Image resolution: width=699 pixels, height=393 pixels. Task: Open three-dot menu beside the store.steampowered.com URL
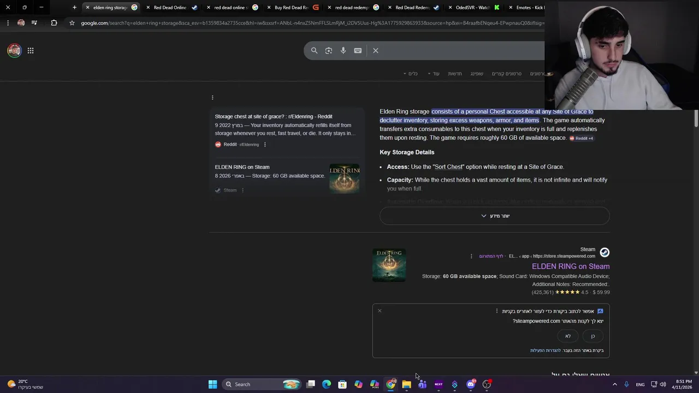(x=471, y=256)
